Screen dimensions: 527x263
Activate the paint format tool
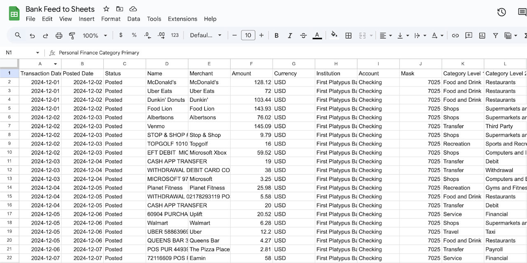click(x=72, y=35)
